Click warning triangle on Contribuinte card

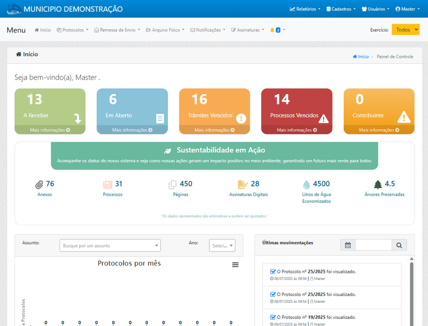pyautogui.click(x=404, y=117)
